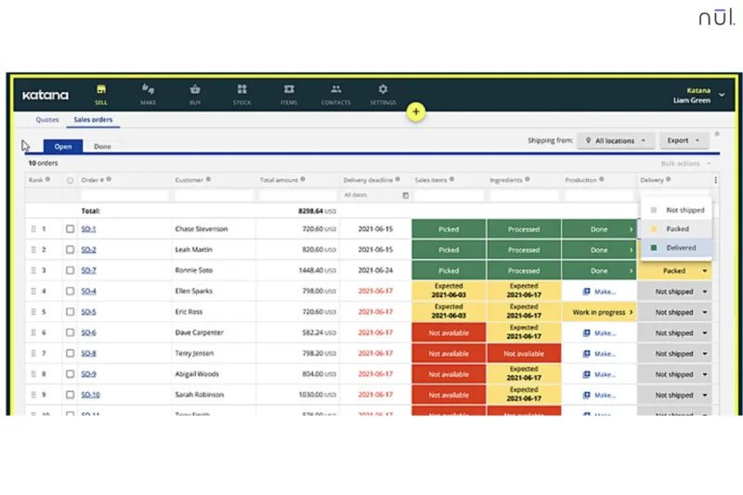Open the delivery deadline calendar icon
743x495 pixels.
pos(406,195)
